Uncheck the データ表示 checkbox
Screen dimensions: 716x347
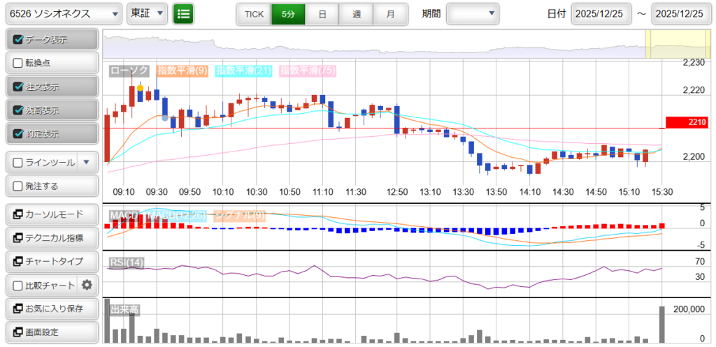pos(18,40)
